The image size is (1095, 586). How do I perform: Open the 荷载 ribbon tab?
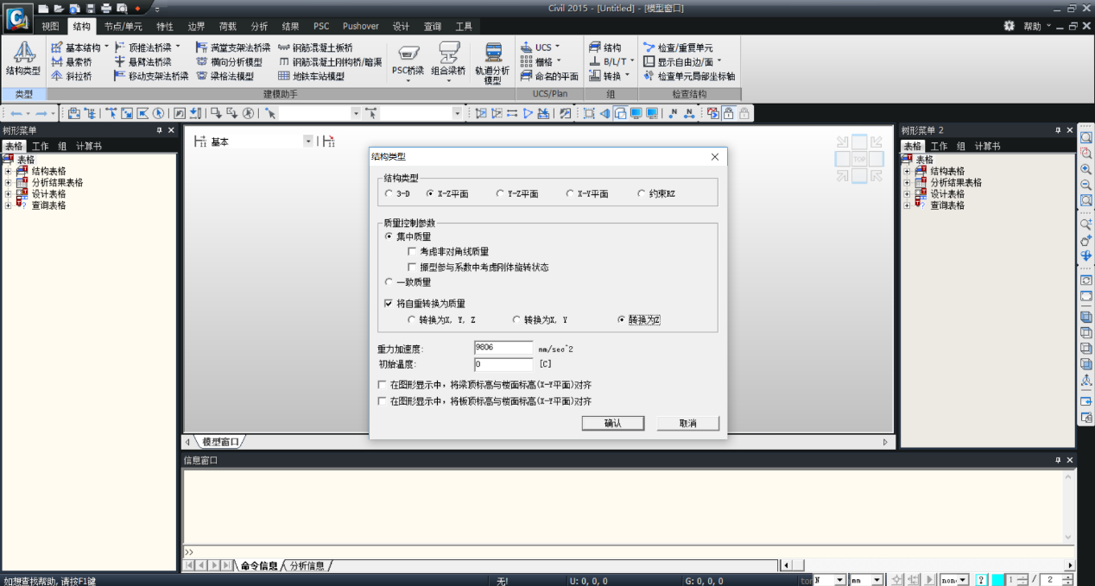point(227,27)
